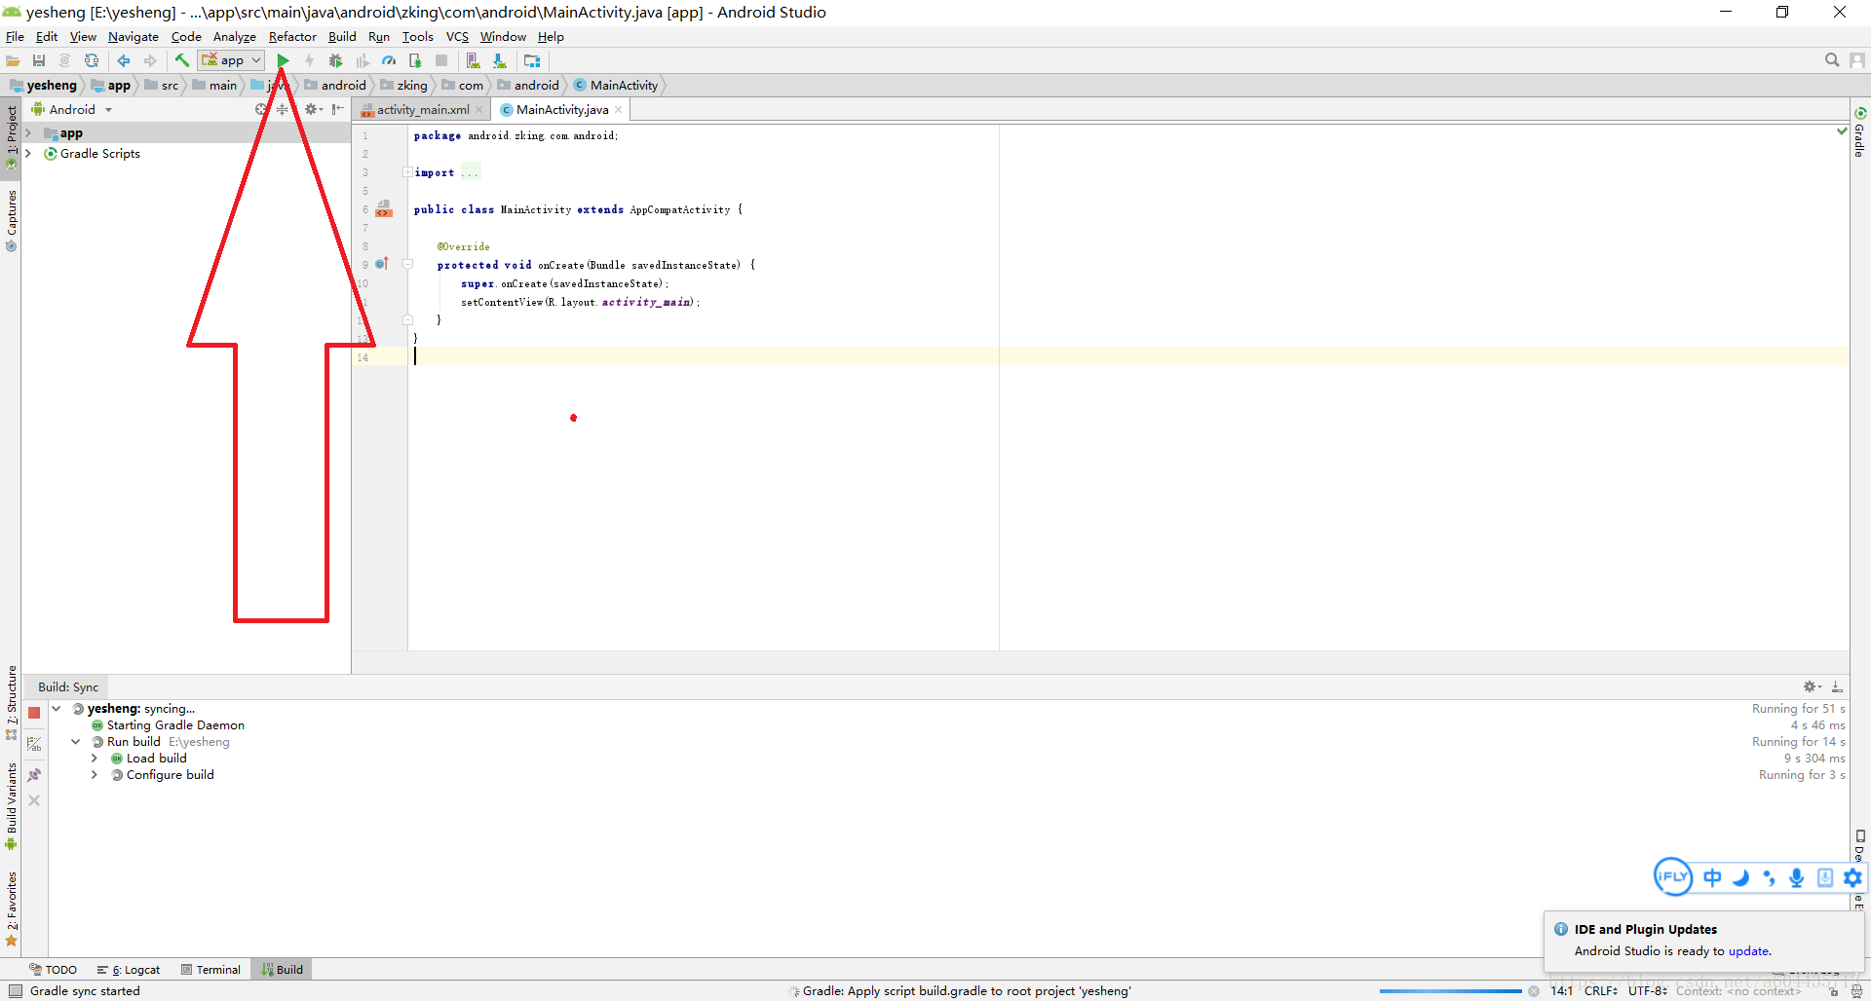1871x1001 pixels.
Task: Click the Stop square toolbar icon
Action: coord(441,60)
